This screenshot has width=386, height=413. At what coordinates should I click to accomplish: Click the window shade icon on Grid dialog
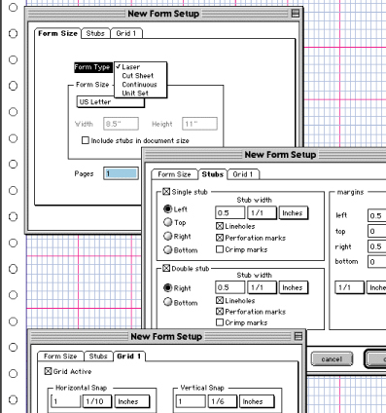tap(298, 336)
